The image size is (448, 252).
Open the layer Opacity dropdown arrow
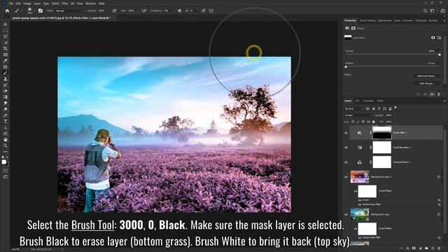395,115
